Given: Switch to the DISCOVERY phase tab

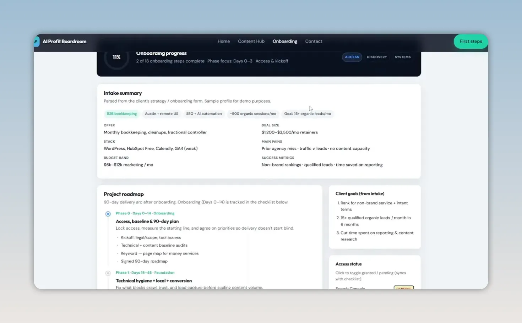Looking at the screenshot, I should point(377,57).
